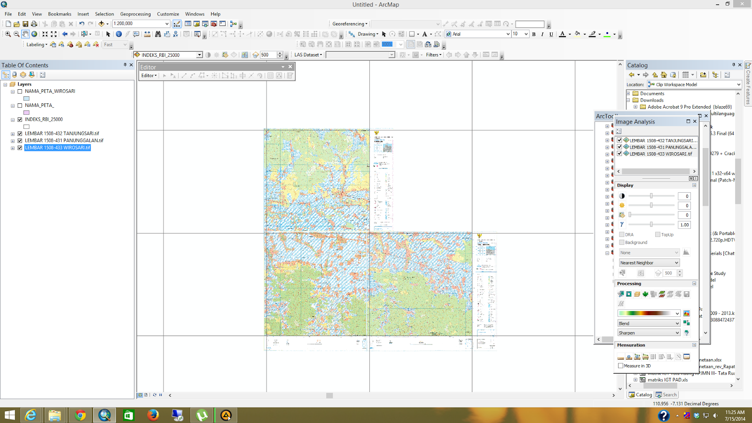Click List By Drawing Order icon
Viewport: 752px width, 423px height.
(x=6, y=75)
